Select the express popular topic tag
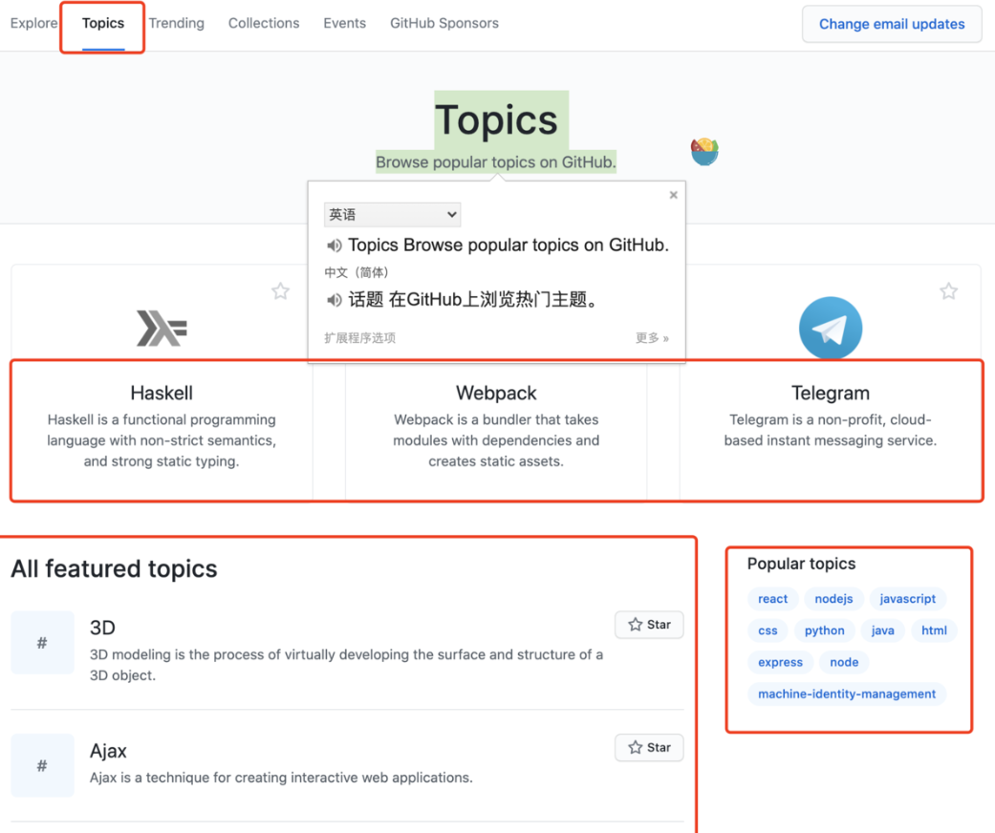The height and width of the screenshot is (833, 995). pos(781,662)
